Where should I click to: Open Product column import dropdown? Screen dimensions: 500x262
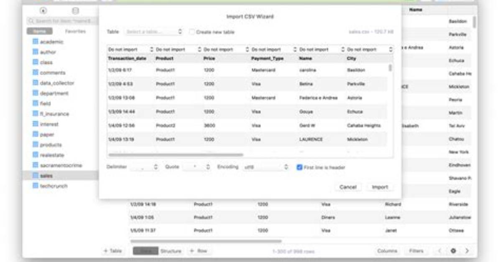[178, 49]
